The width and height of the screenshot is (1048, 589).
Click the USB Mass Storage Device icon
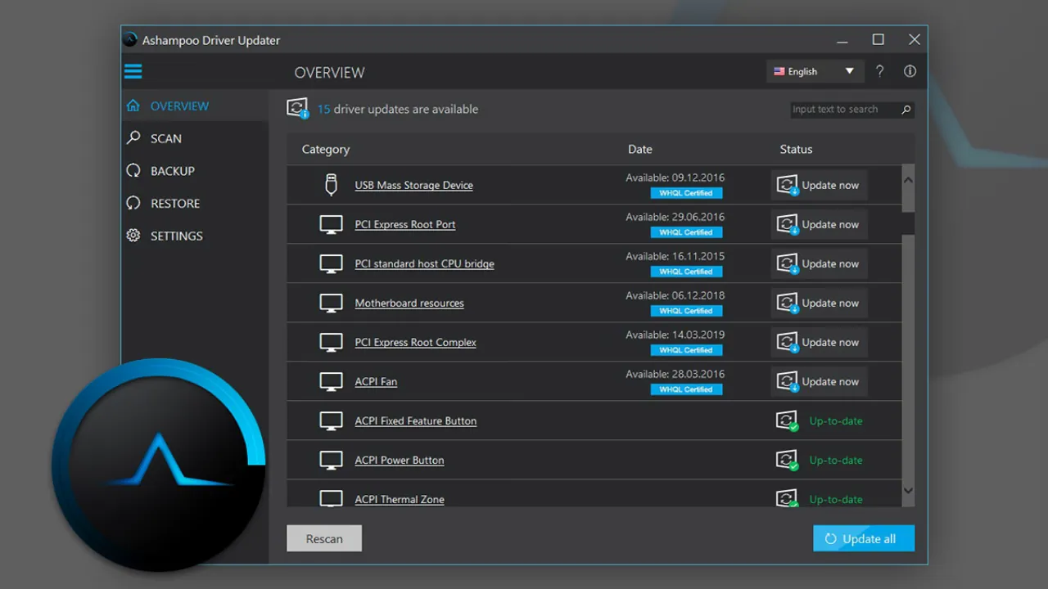331,185
